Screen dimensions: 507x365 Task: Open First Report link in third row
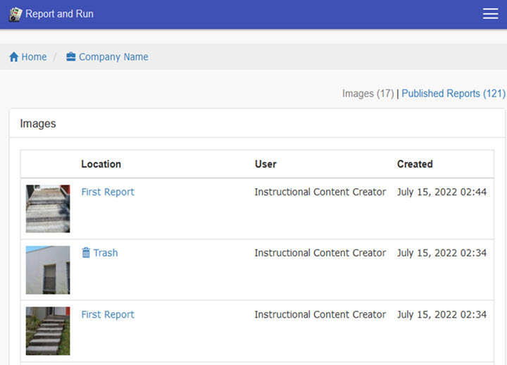108,314
